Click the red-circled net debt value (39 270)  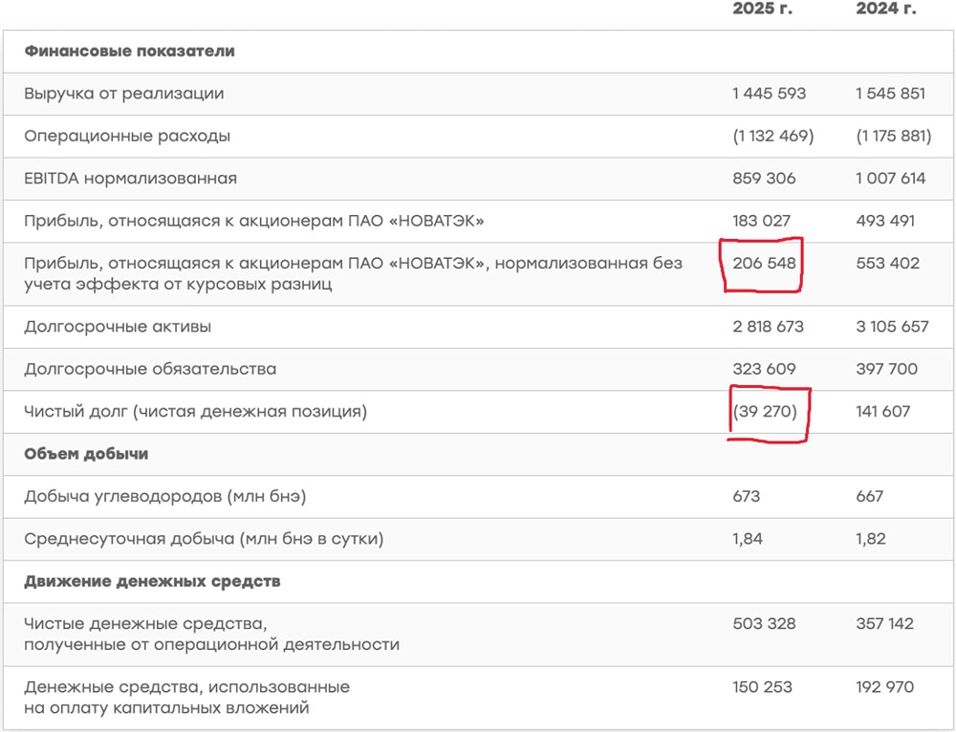(765, 412)
